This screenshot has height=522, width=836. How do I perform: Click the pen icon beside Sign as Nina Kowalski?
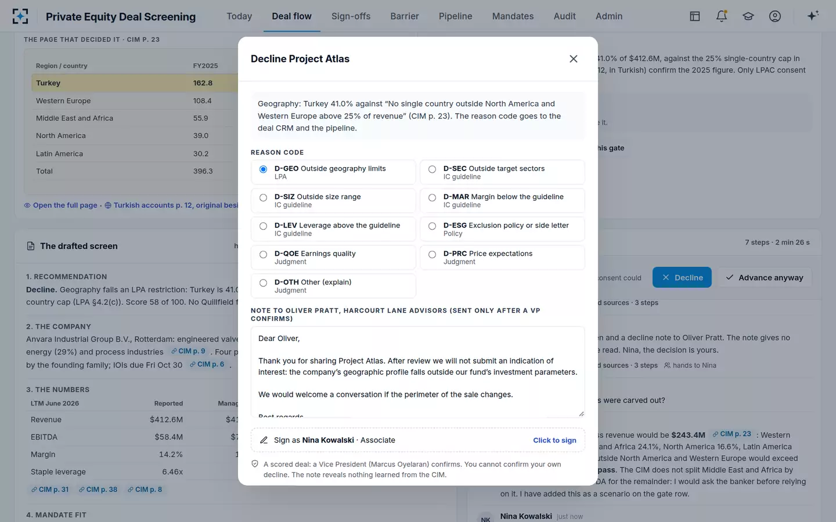tap(264, 440)
